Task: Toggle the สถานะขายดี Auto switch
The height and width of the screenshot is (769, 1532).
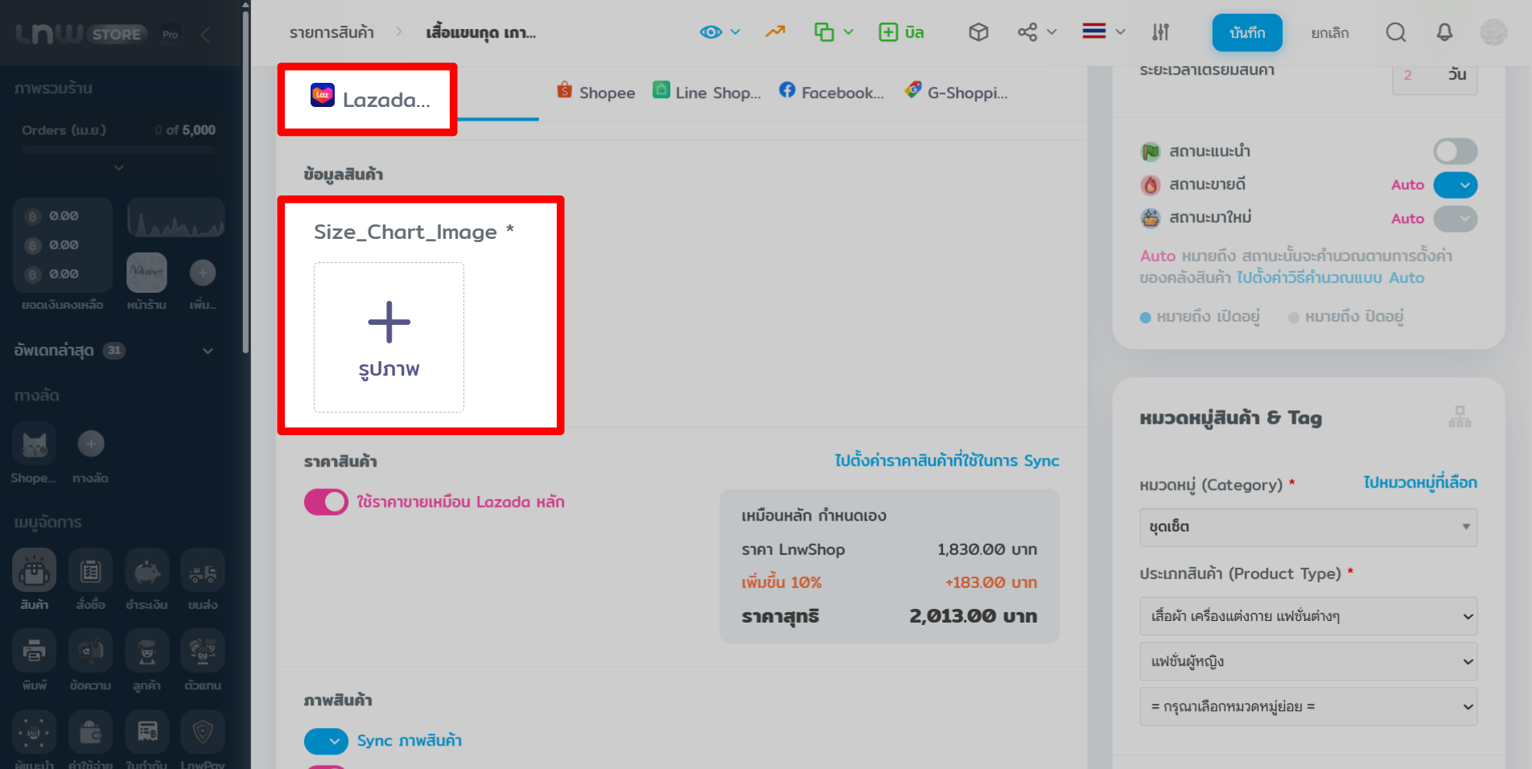Action: [x=1456, y=185]
